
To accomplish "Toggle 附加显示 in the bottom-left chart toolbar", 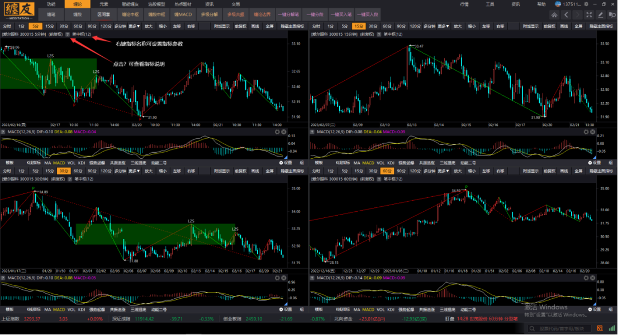I will (222, 171).
